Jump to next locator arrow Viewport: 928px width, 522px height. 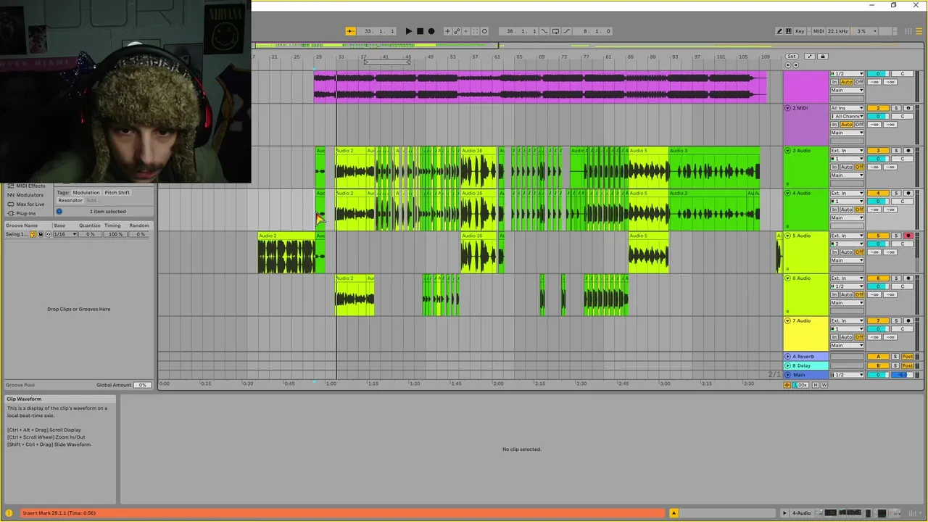(796, 65)
